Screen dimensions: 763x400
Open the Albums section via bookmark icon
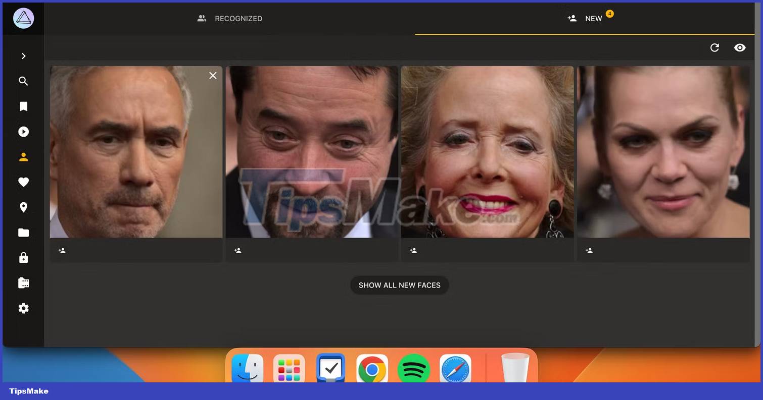(x=23, y=106)
